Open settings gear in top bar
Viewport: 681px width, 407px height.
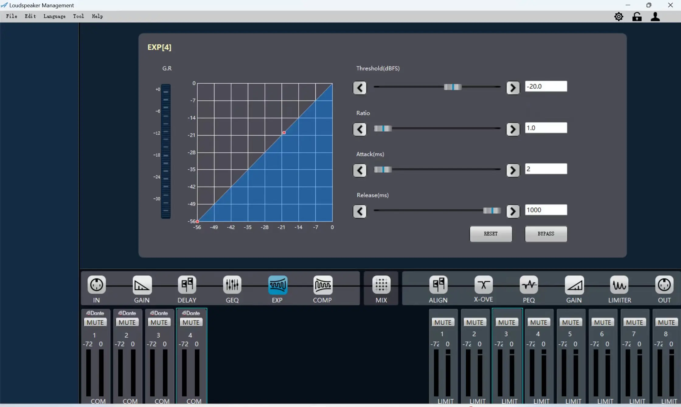point(619,16)
